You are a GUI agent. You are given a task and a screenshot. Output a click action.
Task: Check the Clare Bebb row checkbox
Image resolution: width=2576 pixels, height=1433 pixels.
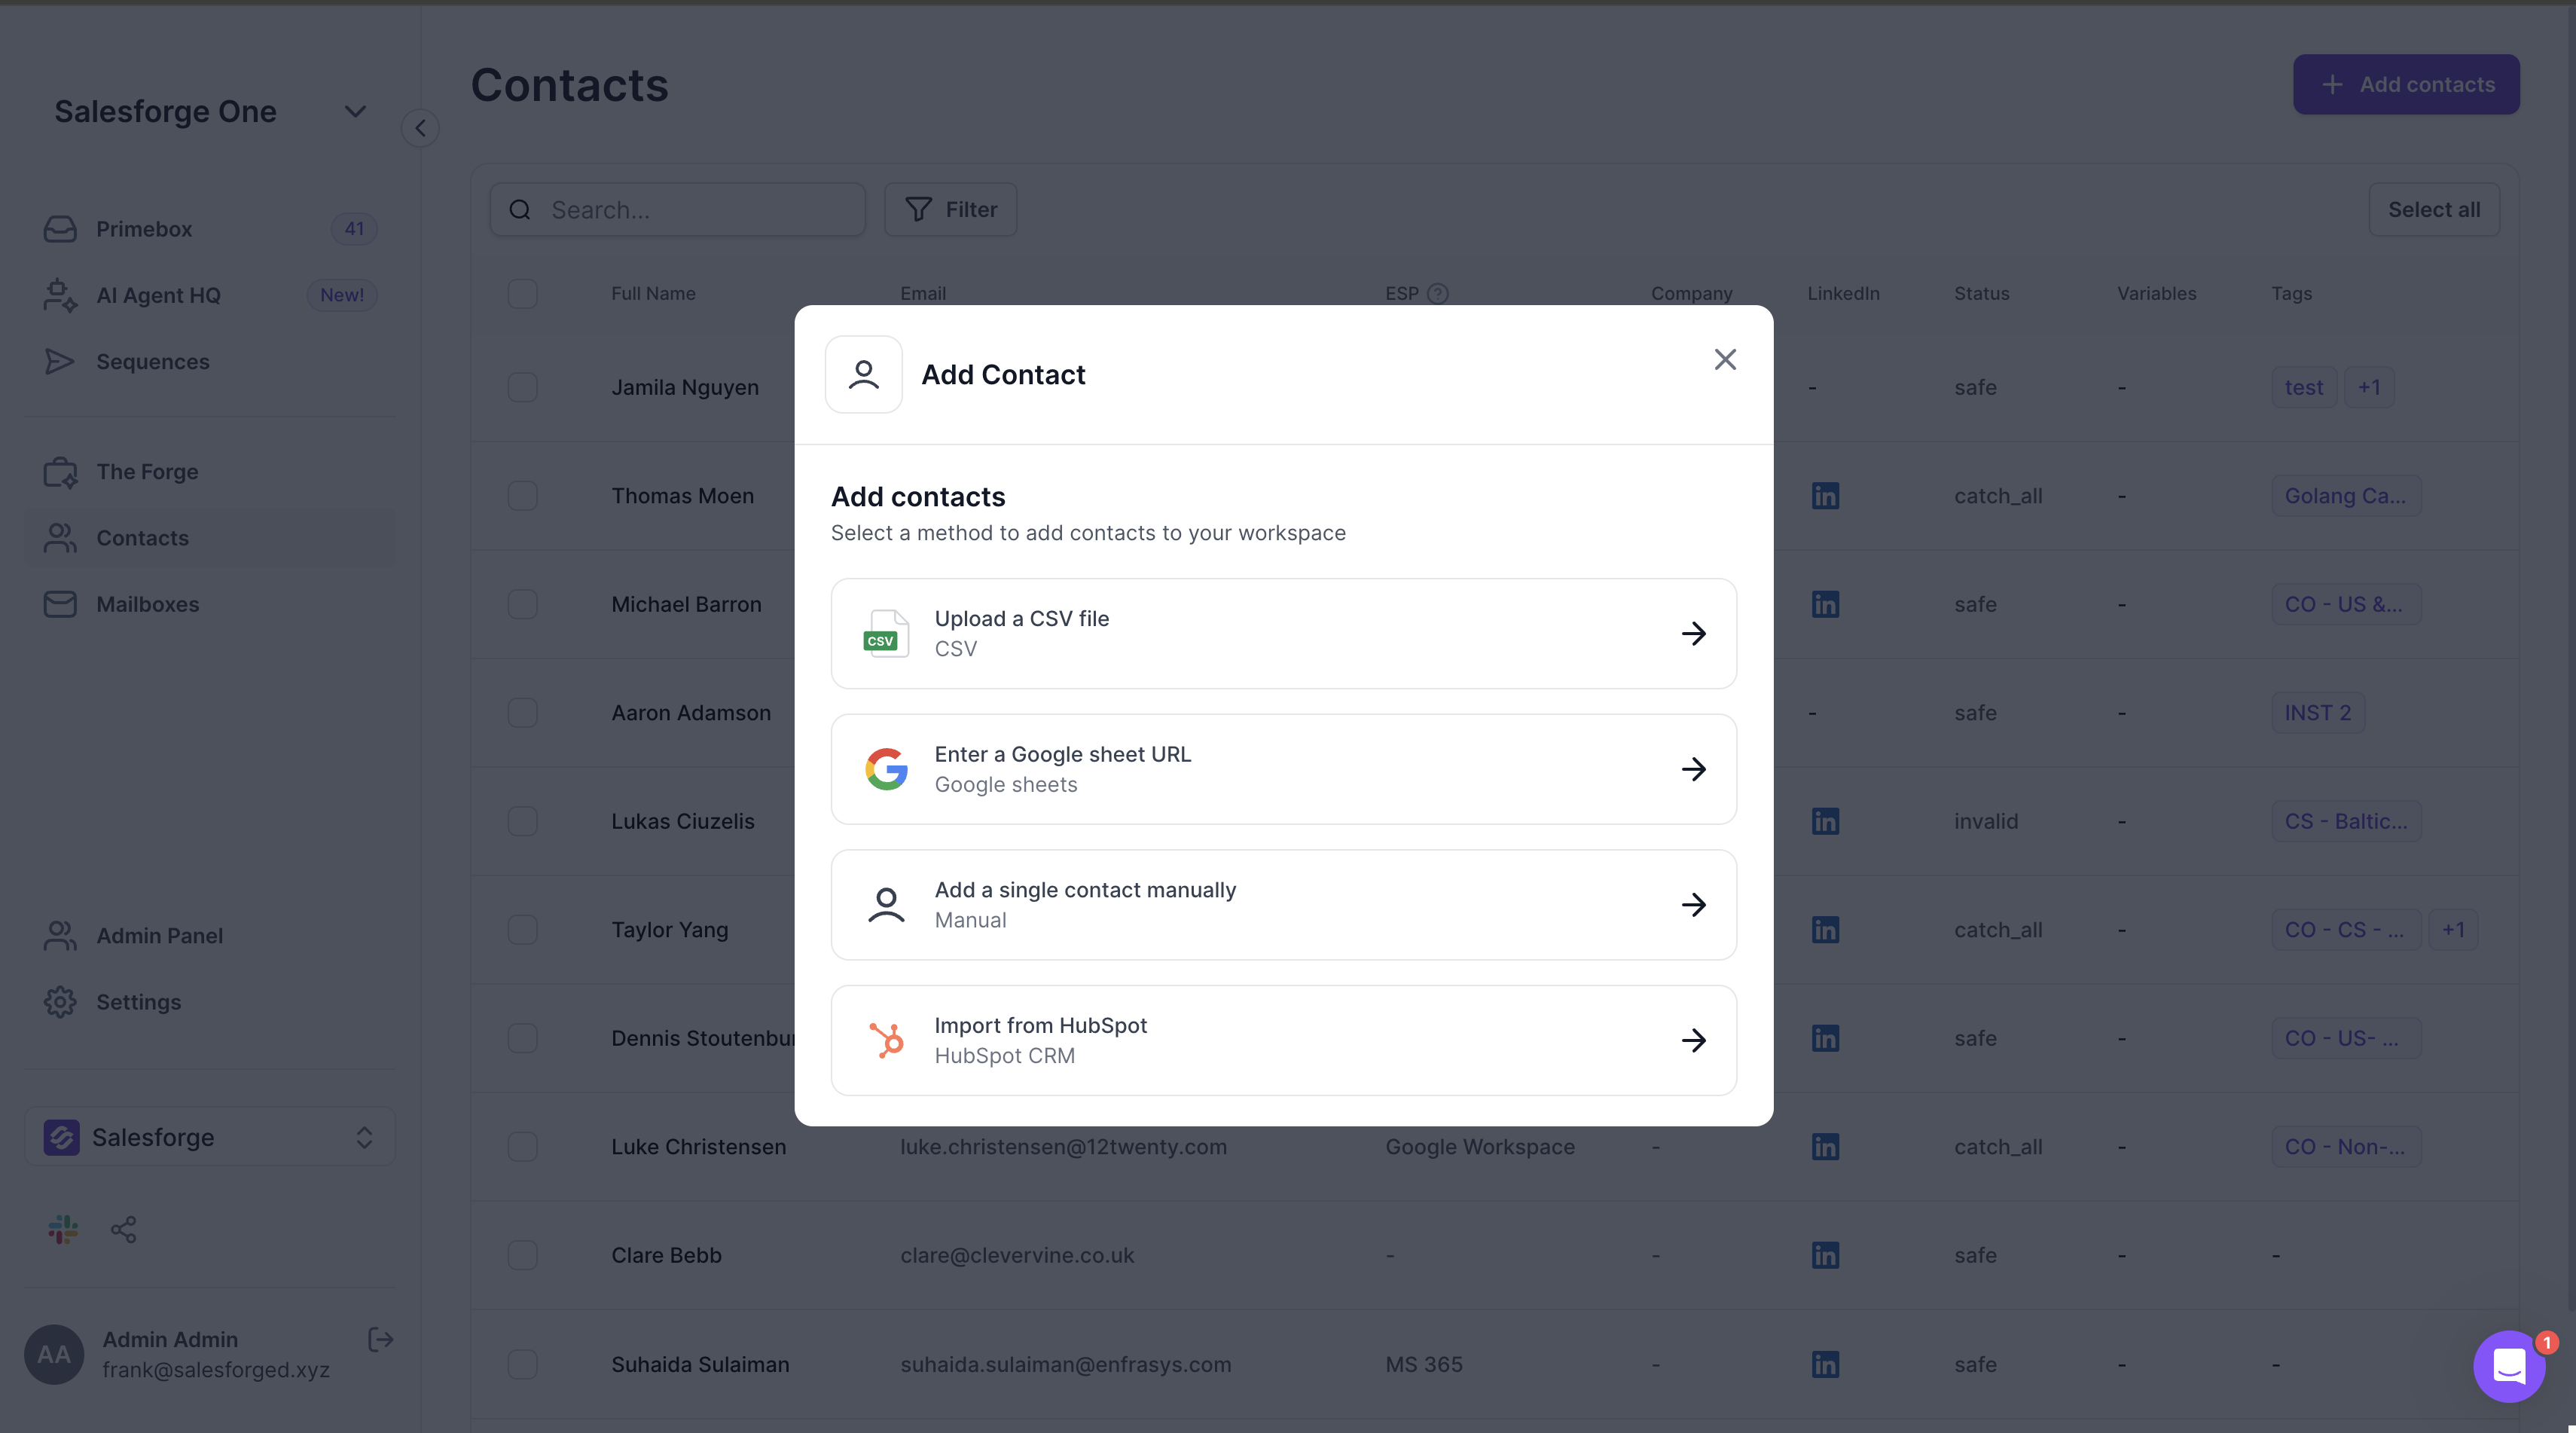(x=522, y=1255)
